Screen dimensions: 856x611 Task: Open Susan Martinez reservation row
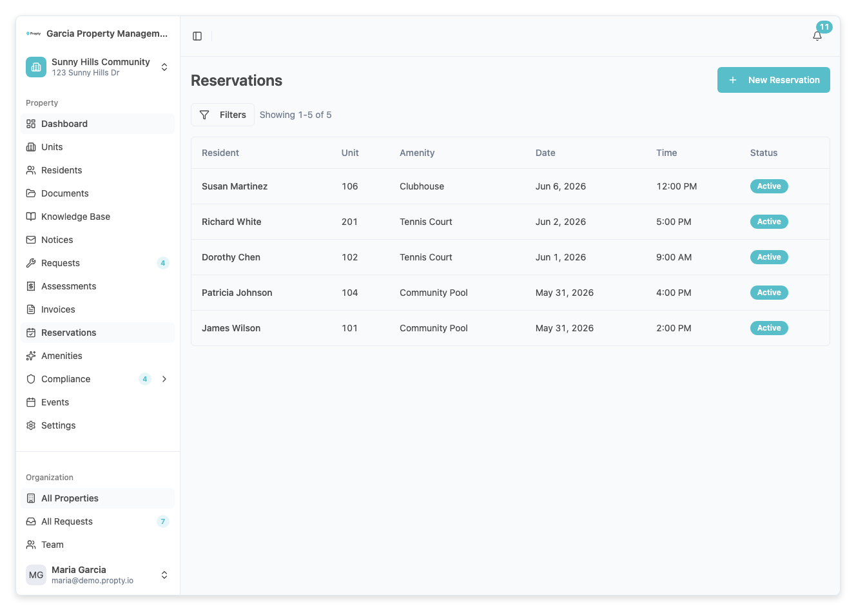511,186
